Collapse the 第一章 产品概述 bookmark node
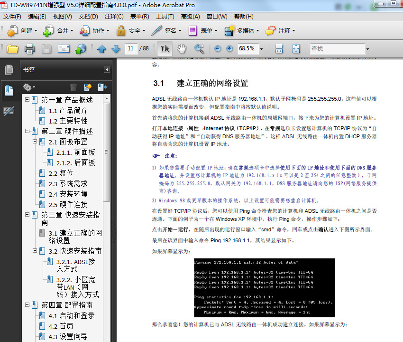The width and height of the screenshot is (403, 342). tap(27, 99)
